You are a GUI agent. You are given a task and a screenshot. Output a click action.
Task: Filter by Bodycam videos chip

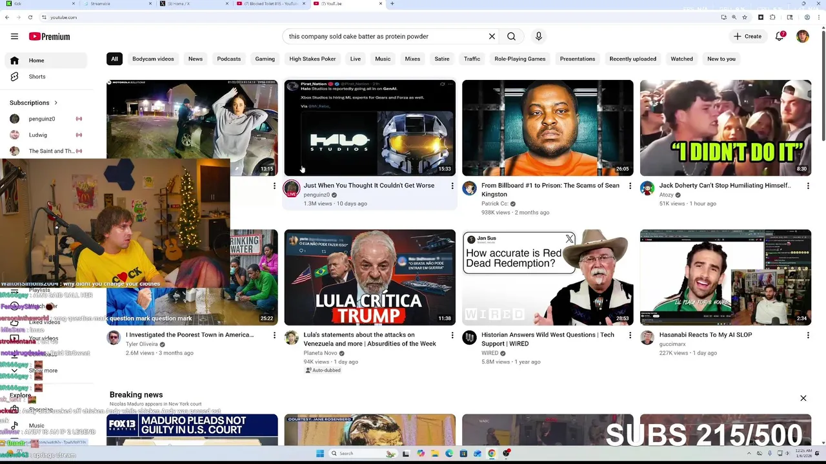click(x=153, y=59)
